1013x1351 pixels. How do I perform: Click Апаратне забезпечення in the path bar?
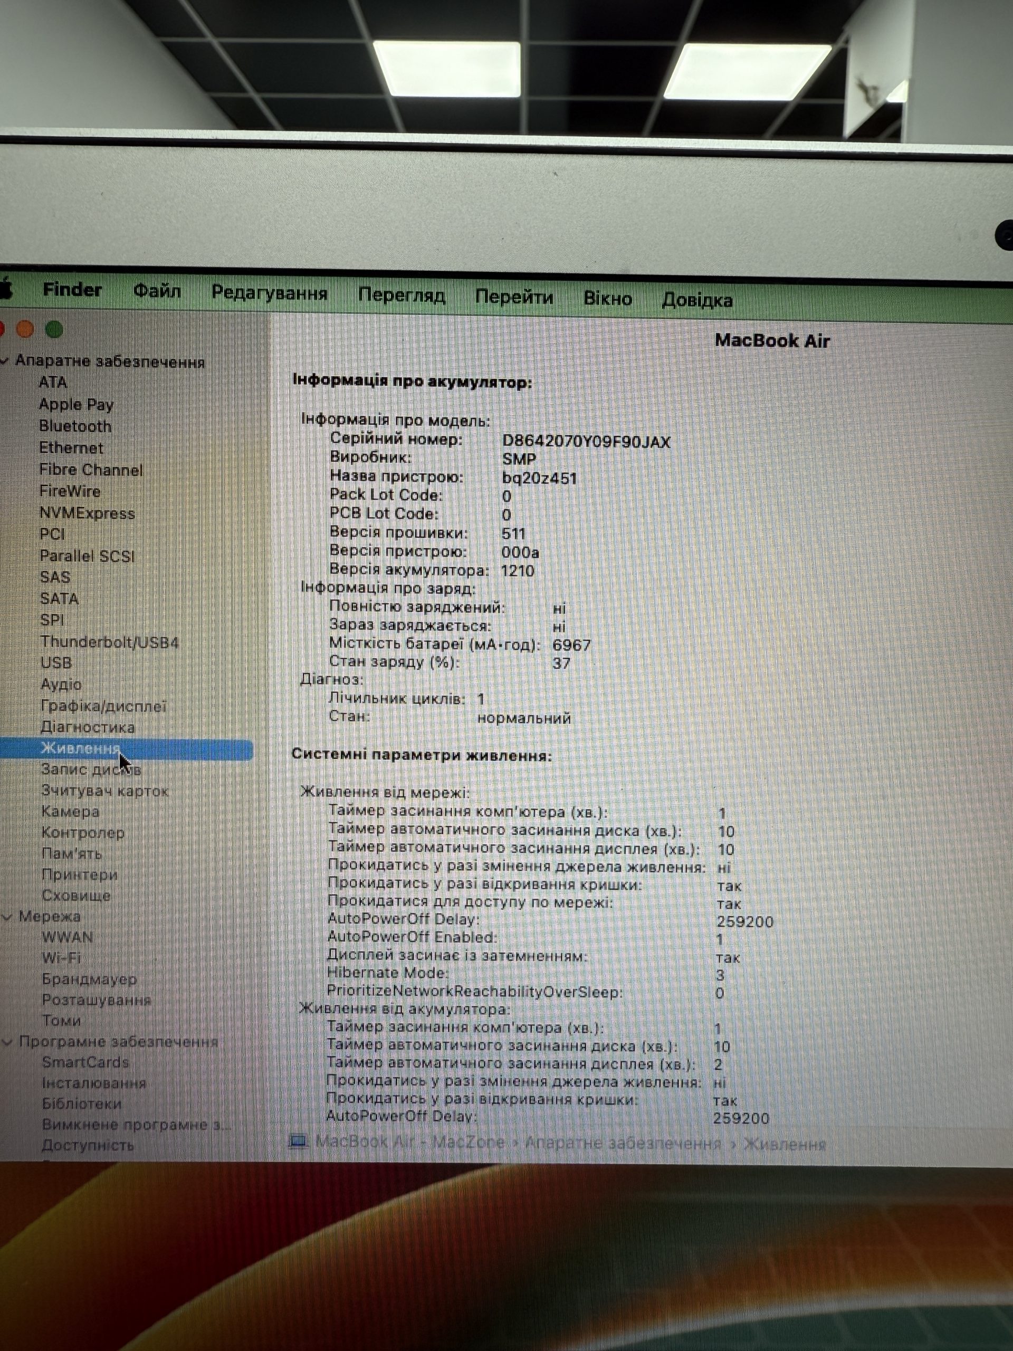pos(623,1144)
